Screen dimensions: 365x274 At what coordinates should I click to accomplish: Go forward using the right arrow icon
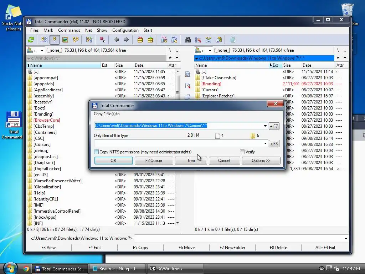(127, 40)
